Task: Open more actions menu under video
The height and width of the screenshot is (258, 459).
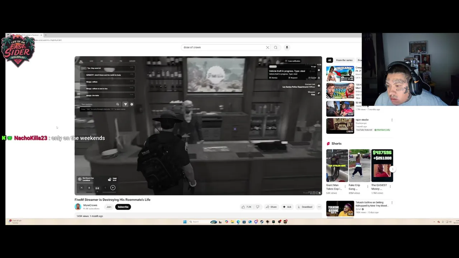Action: pos(319,207)
